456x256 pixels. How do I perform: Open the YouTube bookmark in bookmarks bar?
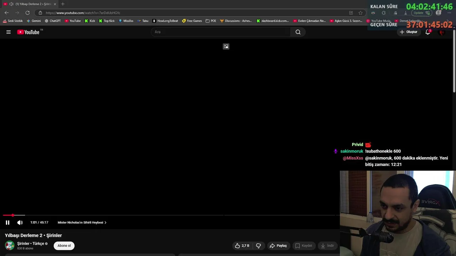(73, 21)
